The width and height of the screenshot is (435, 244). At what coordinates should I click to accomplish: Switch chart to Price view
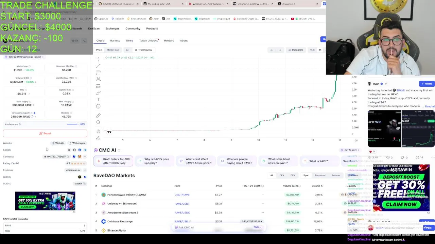point(99,50)
